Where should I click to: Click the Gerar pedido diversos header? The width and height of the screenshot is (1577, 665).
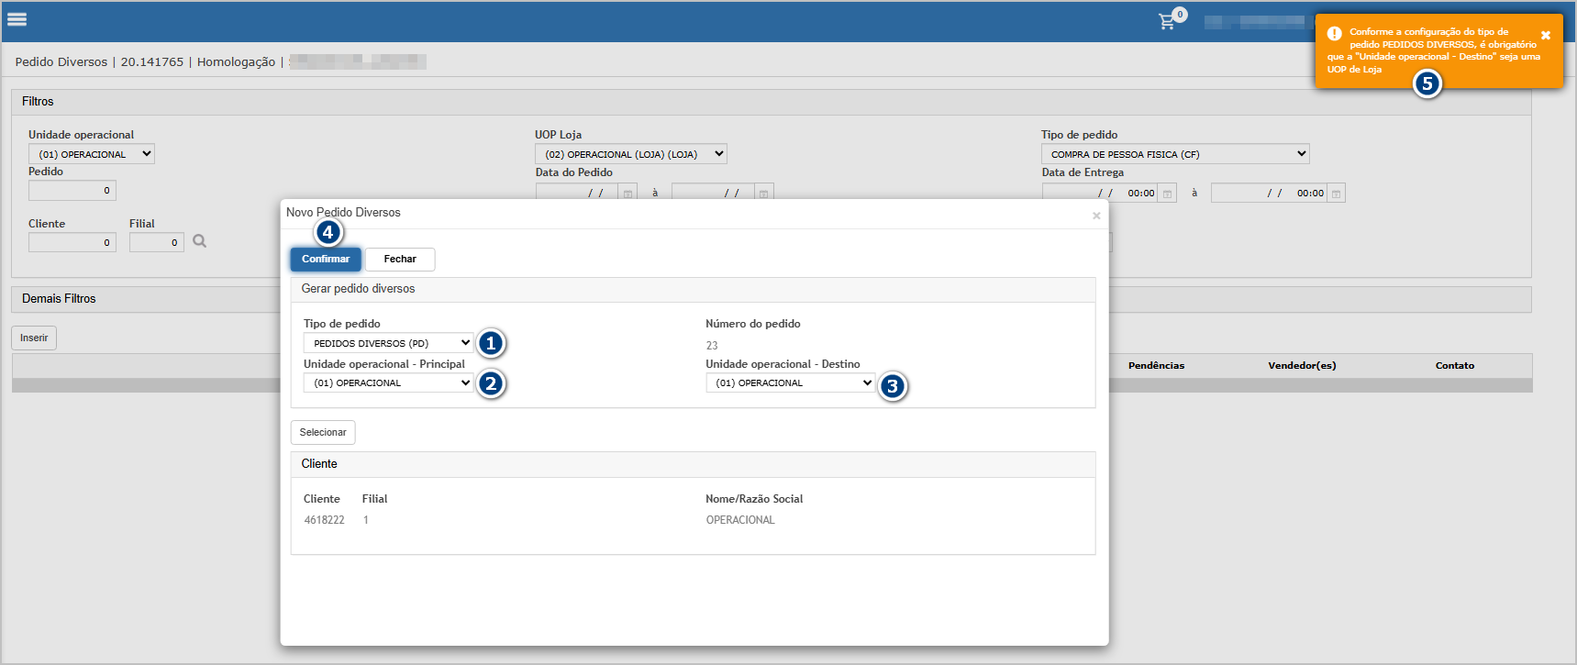693,289
